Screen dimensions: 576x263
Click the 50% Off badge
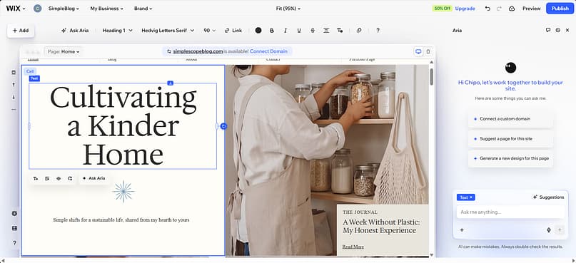point(442,9)
